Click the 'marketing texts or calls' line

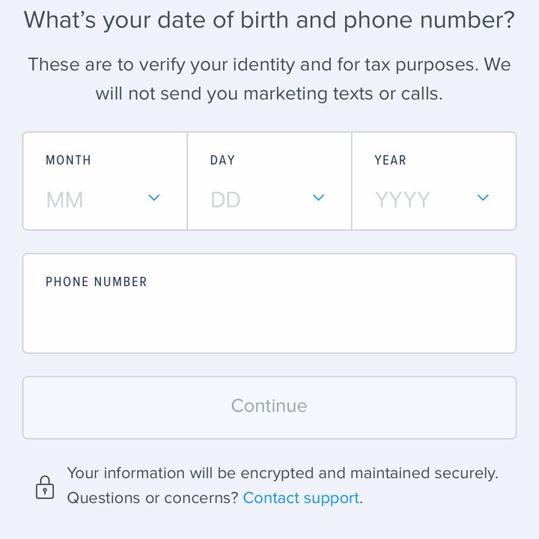269,94
